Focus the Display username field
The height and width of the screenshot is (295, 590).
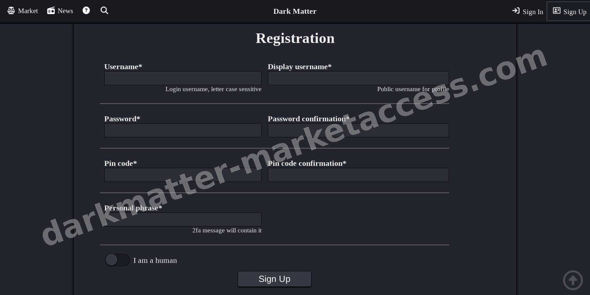358,78
